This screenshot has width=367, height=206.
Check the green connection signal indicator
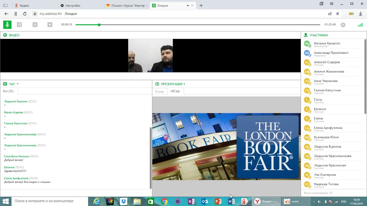(x=360, y=25)
